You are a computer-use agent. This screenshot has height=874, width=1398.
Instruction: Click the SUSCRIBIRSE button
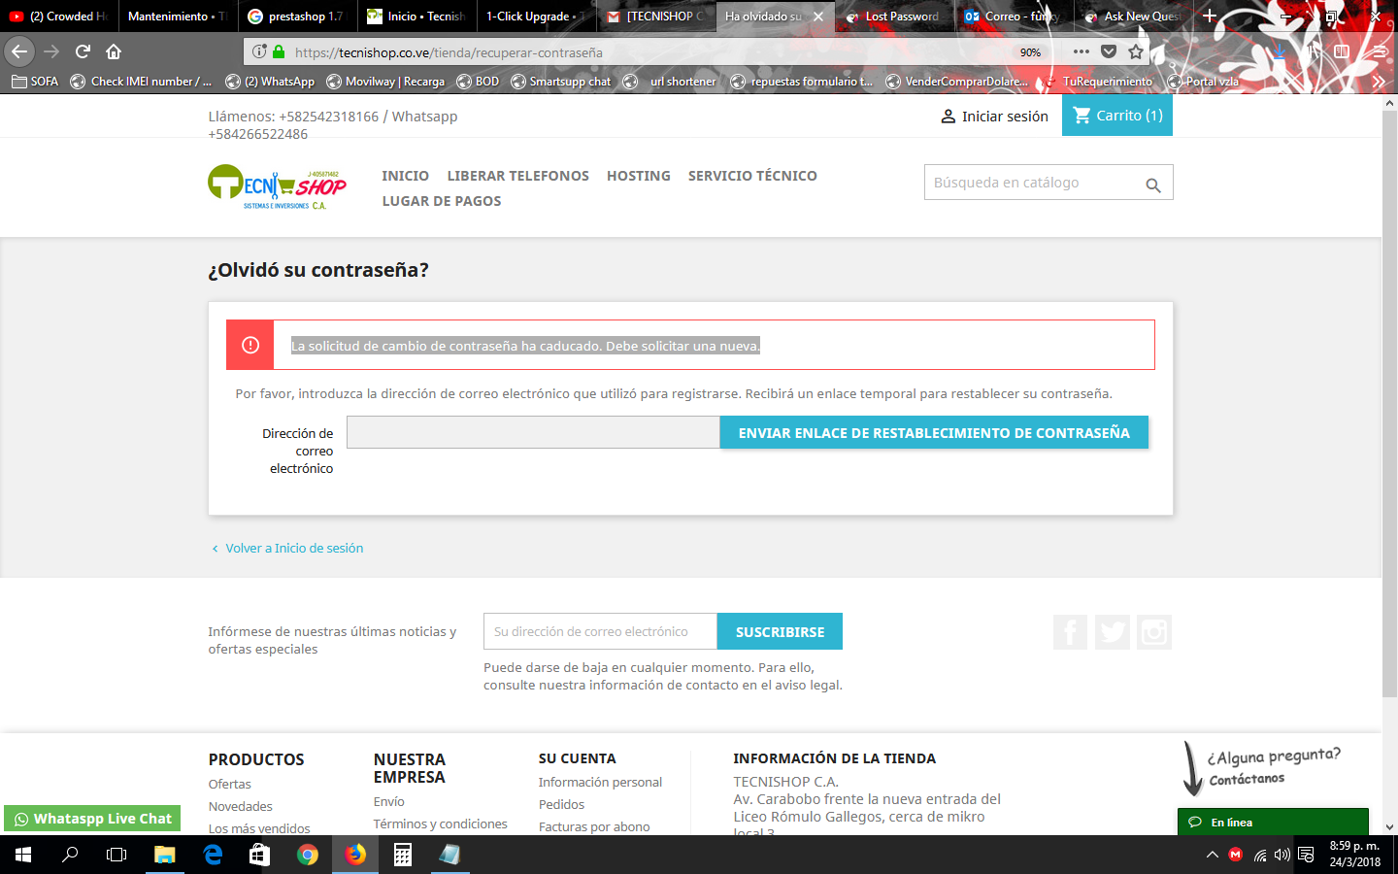click(x=780, y=631)
